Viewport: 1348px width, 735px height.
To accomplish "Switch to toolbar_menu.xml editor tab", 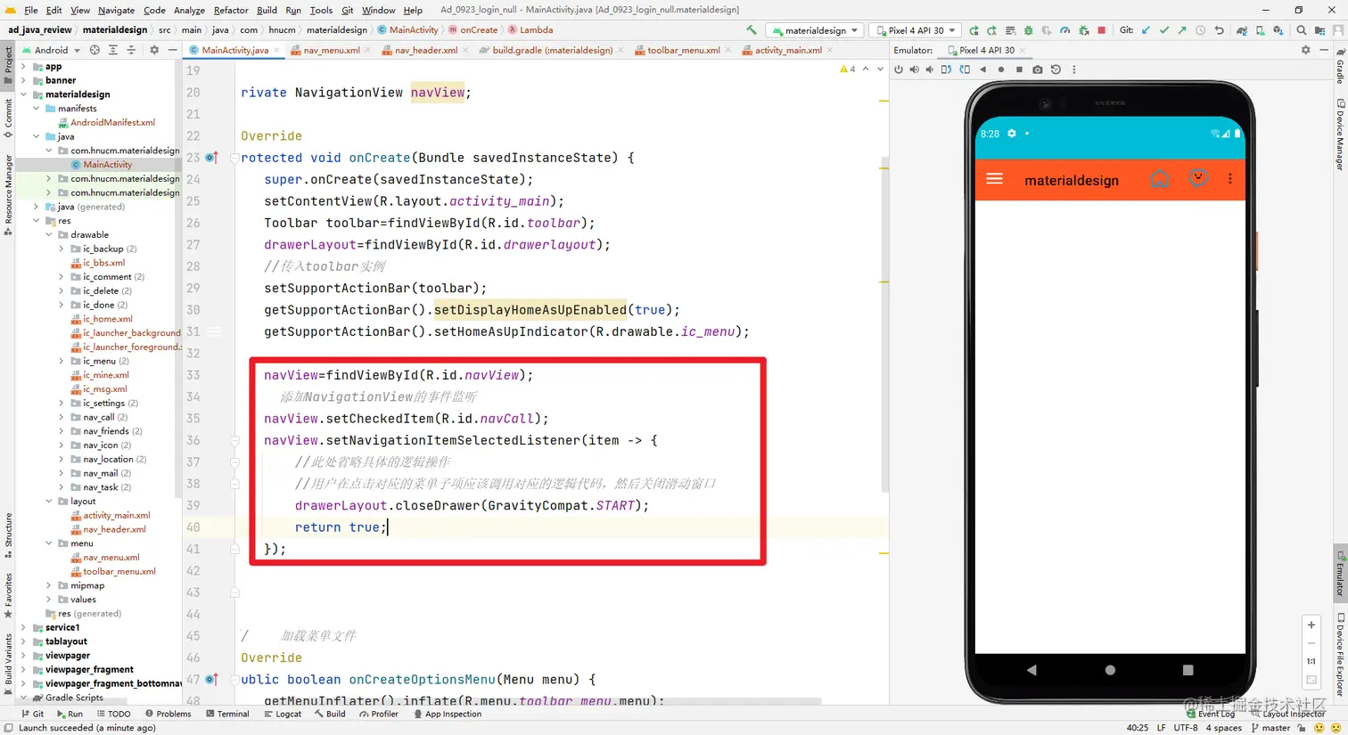I will pyautogui.click(x=683, y=50).
